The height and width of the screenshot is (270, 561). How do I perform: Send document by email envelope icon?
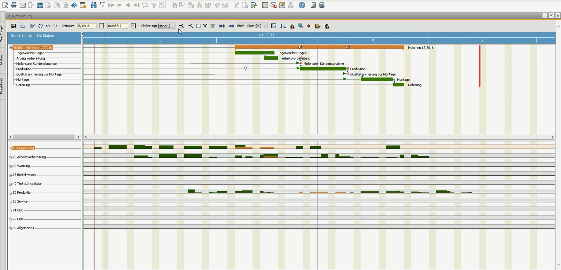pyautogui.click(x=23, y=5)
